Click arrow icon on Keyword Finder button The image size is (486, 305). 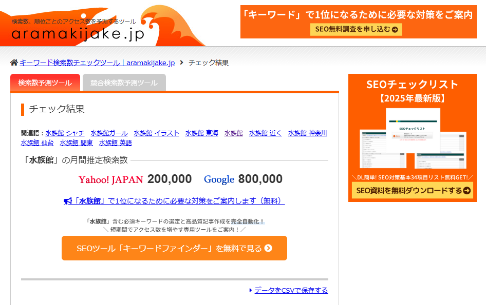click(268, 249)
